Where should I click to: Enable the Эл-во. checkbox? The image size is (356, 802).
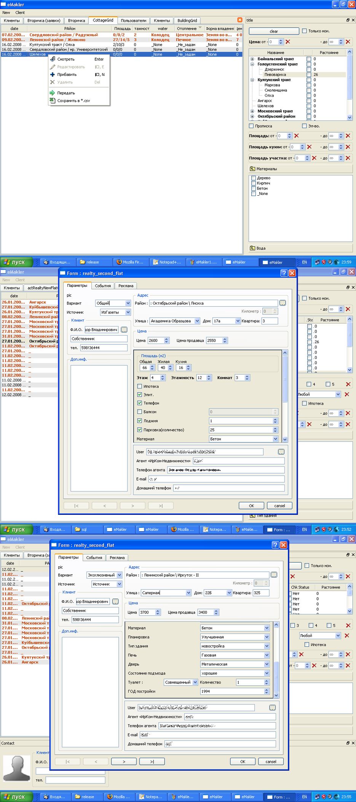tap(304, 126)
